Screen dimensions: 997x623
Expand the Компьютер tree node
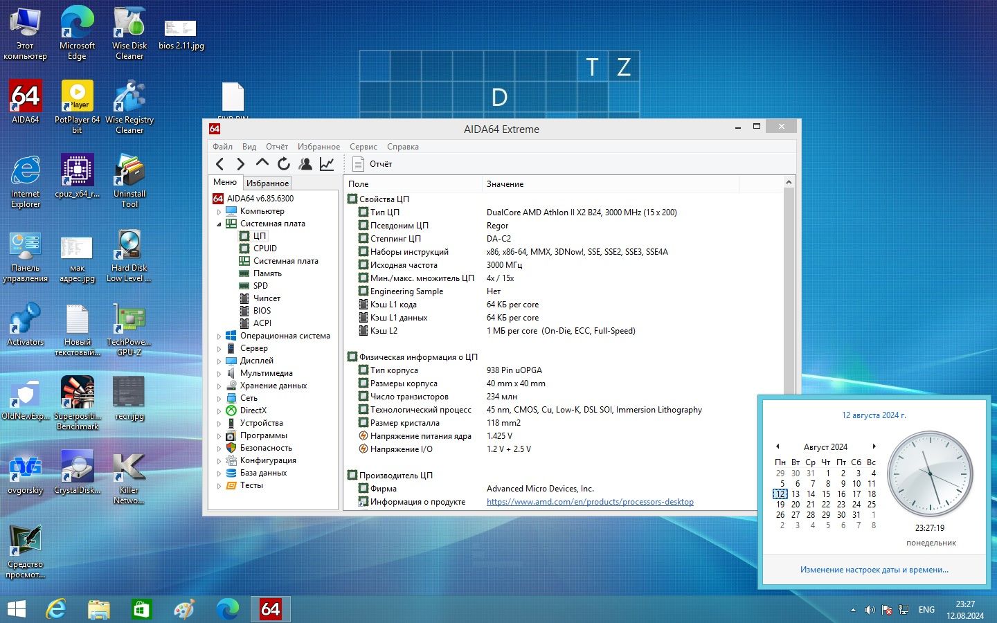[x=219, y=212]
